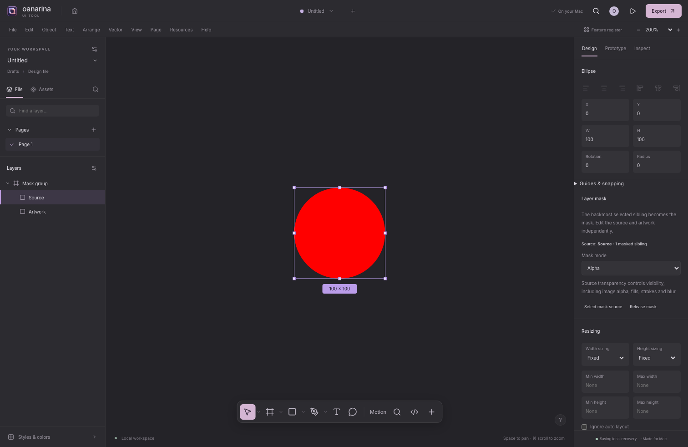The height and width of the screenshot is (447, 688).
Task: Open the Vector menu
Action: point(116,30)
